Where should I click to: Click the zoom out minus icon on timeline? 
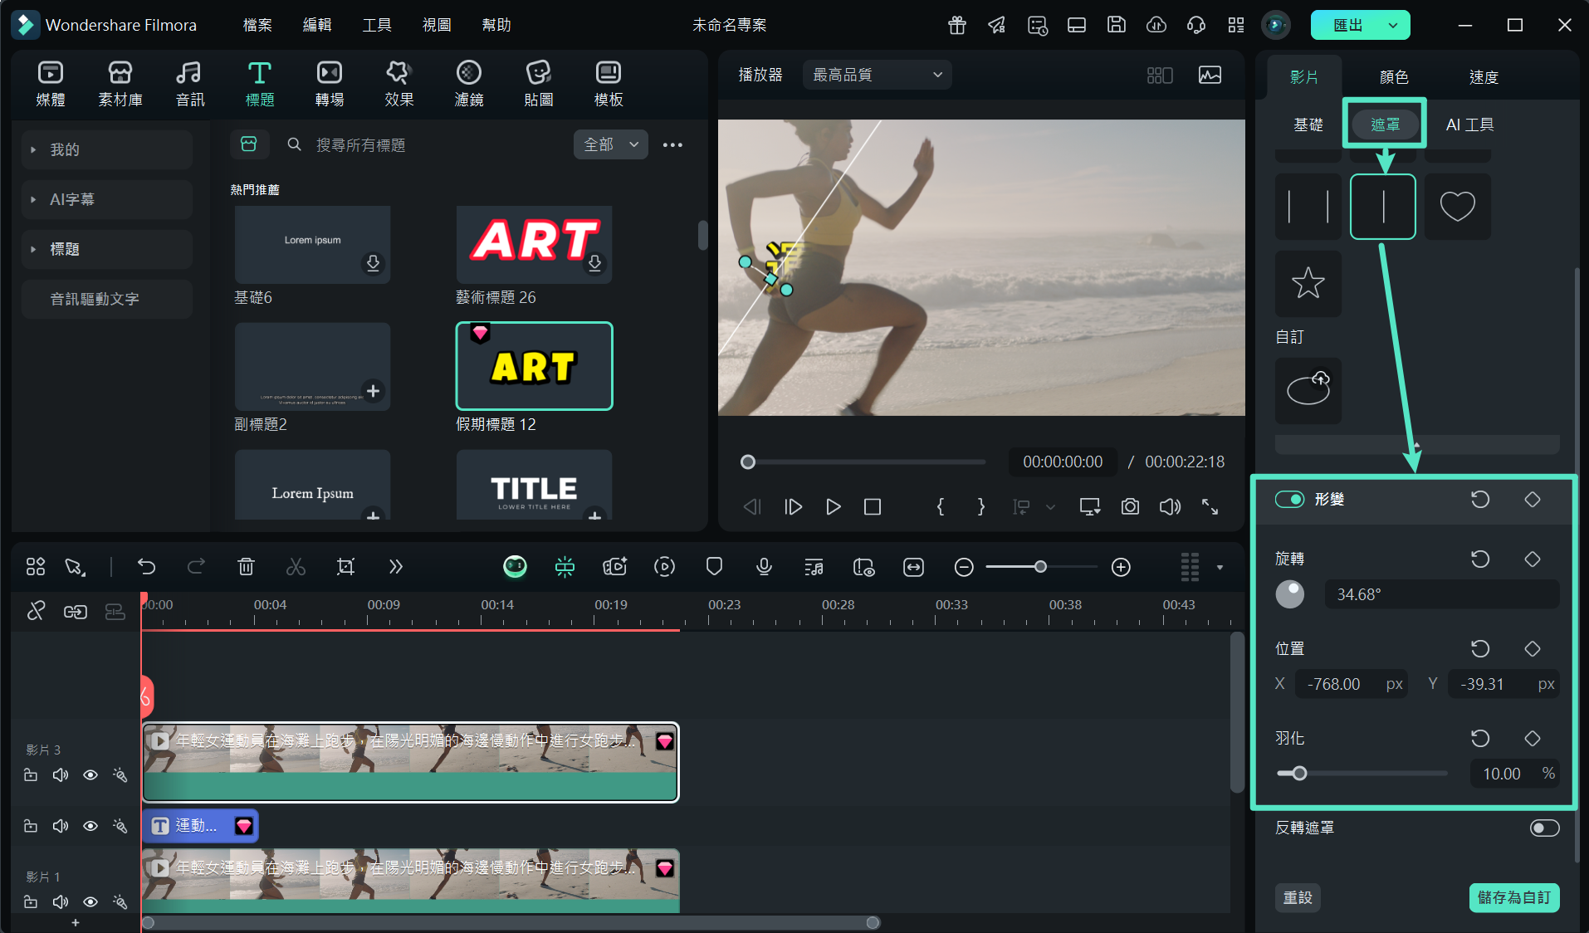[x=964, y=567]
